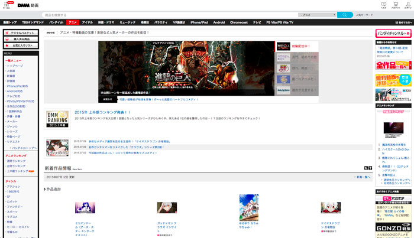
Task: Open the ヒーロー・ヒロイン genre link
Action: (18, 227)
